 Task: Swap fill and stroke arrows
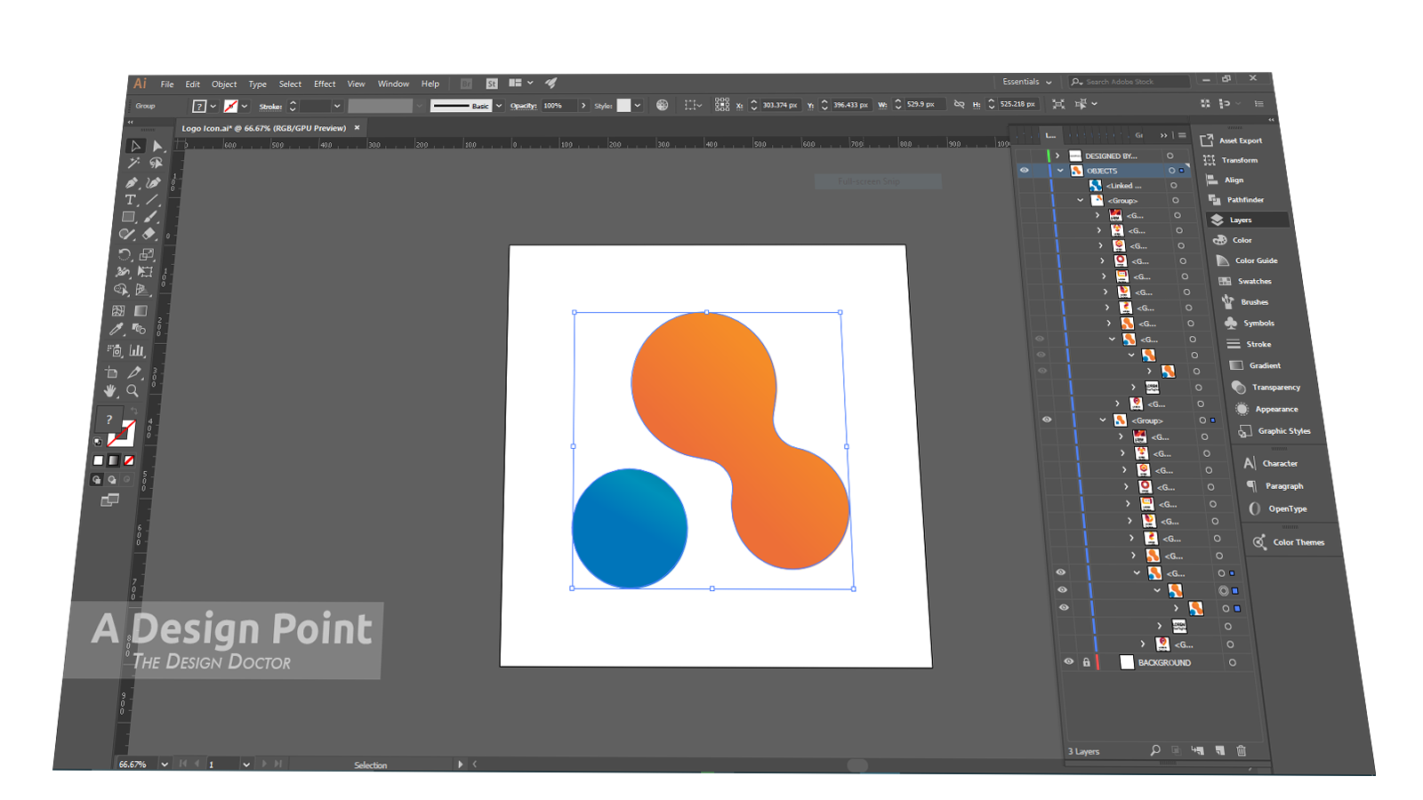click(133, 412)
